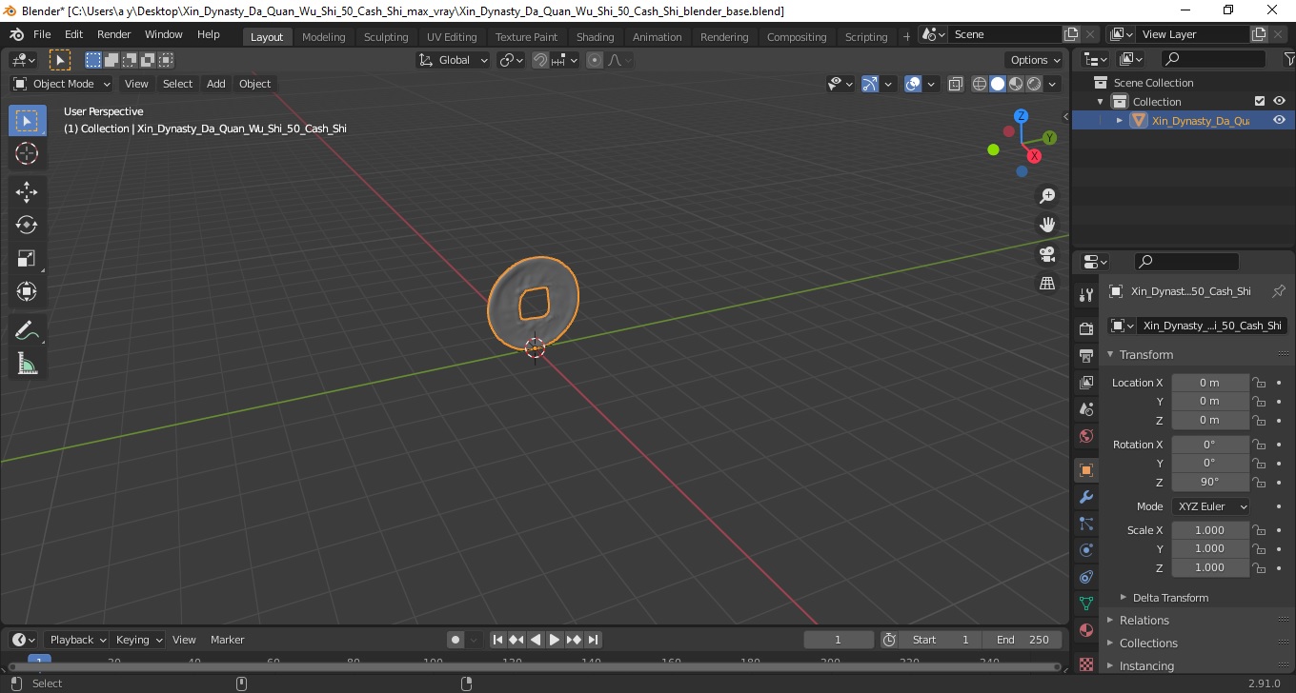Open the Material properties tab
This screenshot has width=1296, height=693.
click(x=1086, y=630)
